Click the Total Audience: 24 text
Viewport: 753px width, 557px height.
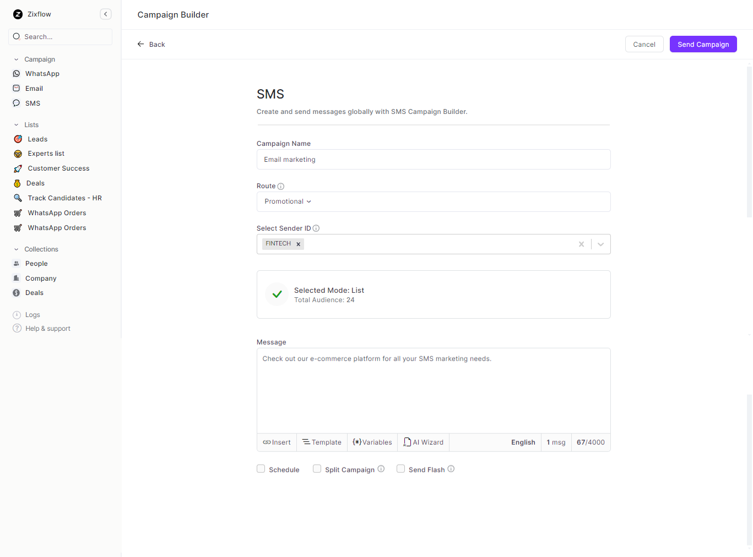pyautogui.click(x=324, y=300)
